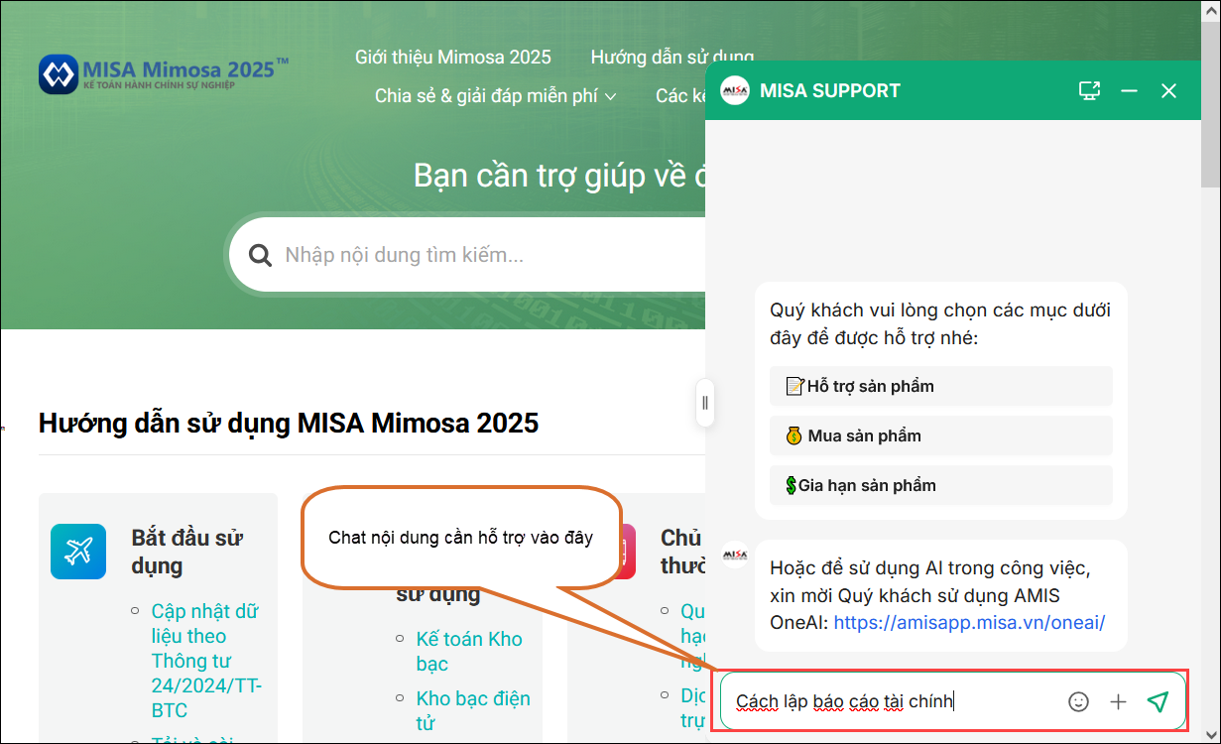
Task: Click the Nhập nội dung tìm kiếm field
Action: (x=476, y=256)
